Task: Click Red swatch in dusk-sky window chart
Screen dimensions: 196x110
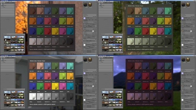Action: click(146, 86)
